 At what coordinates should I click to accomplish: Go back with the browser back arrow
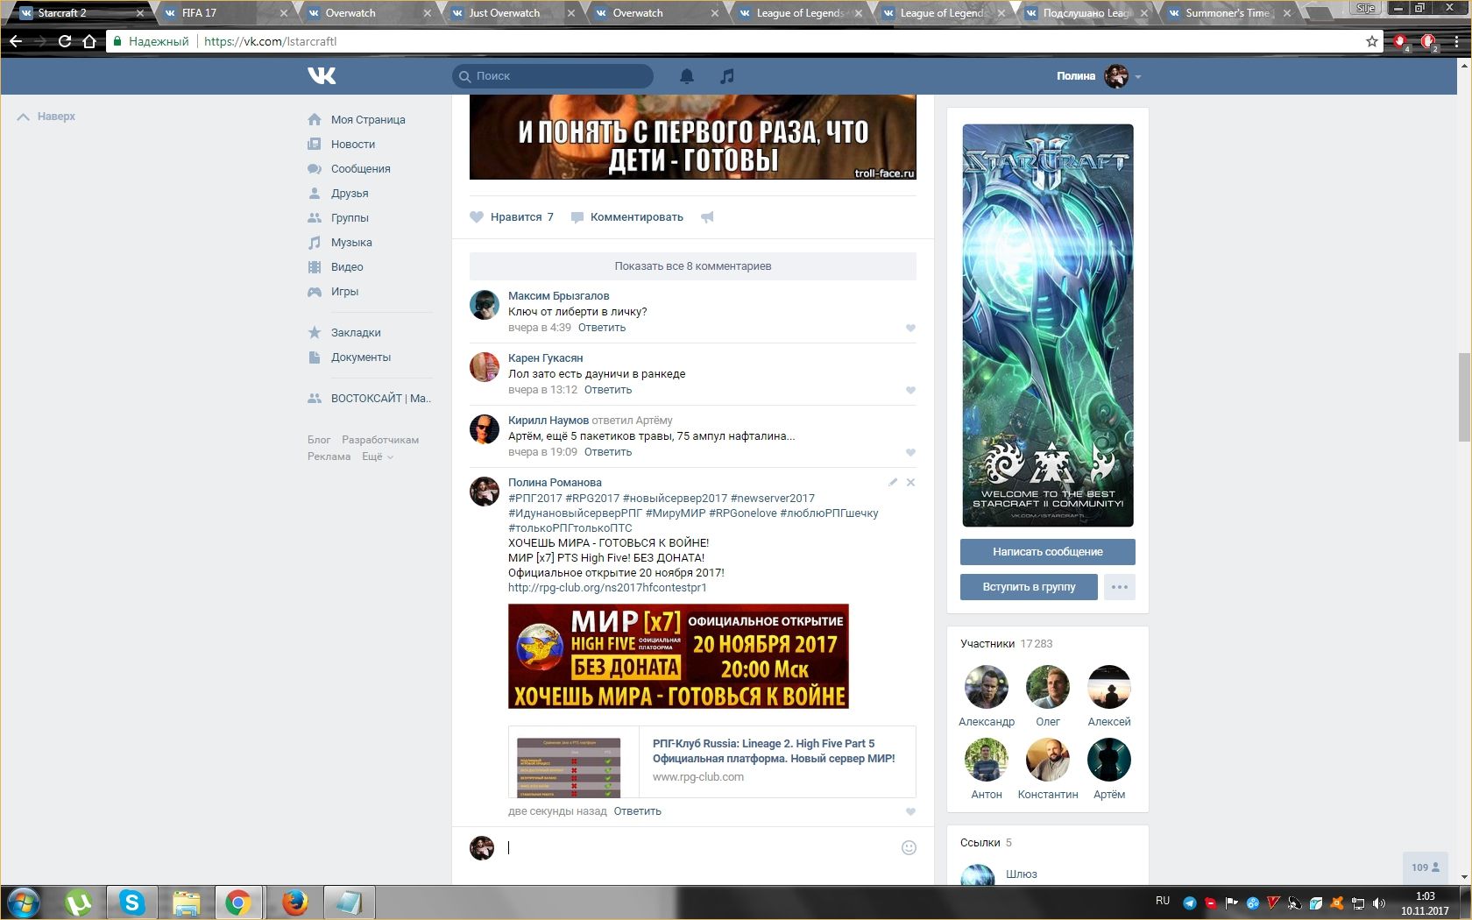tap(16, 41)
